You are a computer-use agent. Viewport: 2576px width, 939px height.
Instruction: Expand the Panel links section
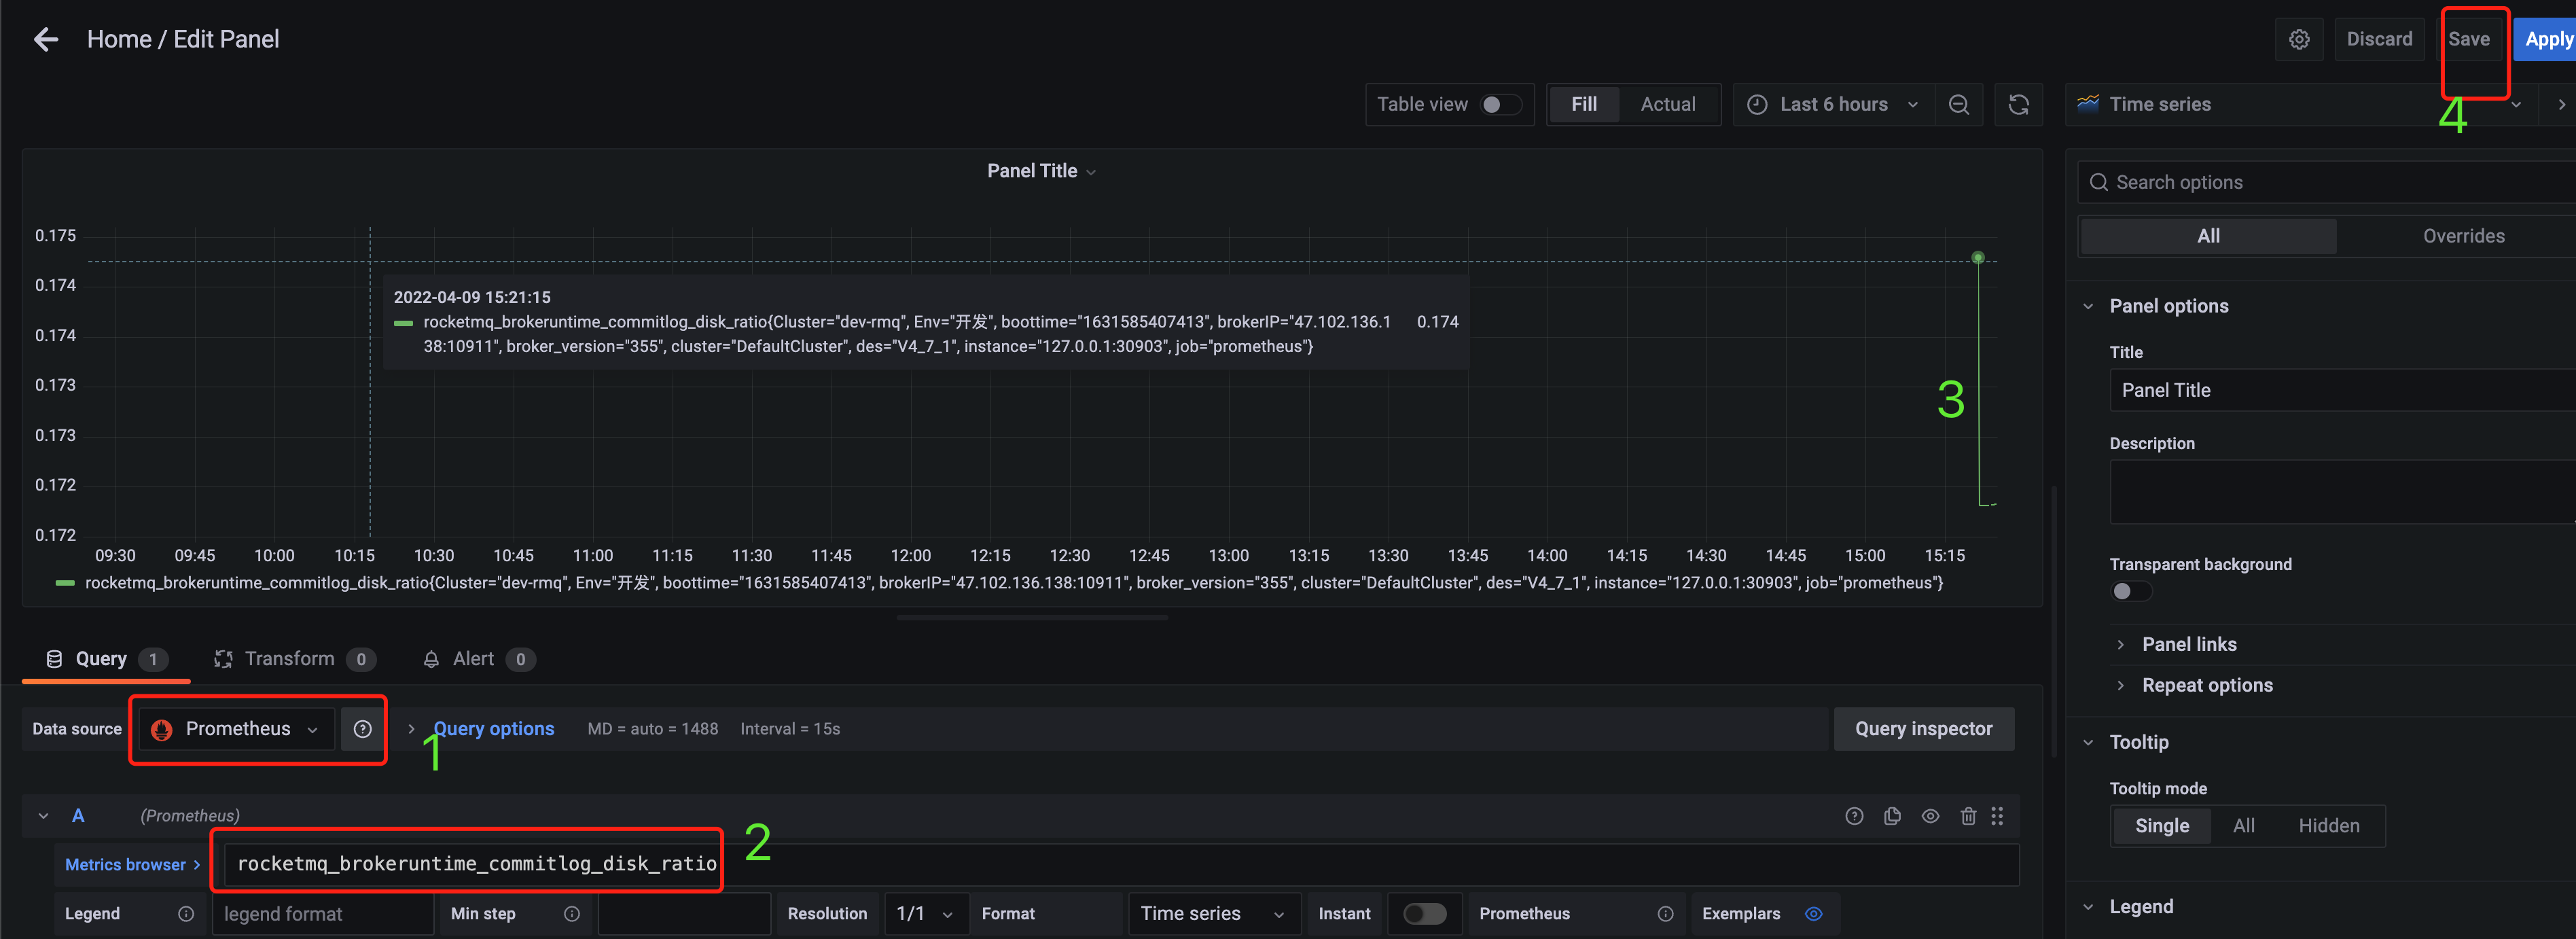coord(2188,644)
